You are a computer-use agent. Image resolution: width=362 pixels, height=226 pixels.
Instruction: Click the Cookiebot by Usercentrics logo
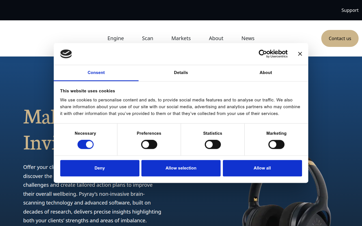click(273, 54)
